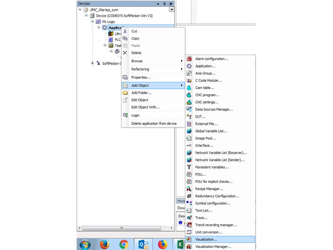Collapse the Device CODESYS SoftMotion node
Viewport: 333px width, 250px height.
[86, 15]
